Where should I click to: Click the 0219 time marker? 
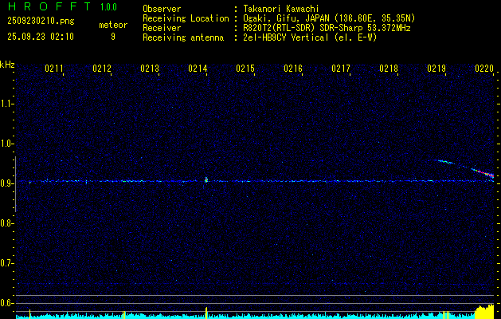pos(436,69)
